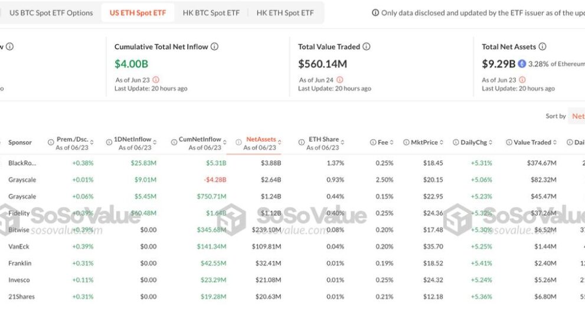This screenshot has height=309, width=585.
Task: Sort table by 1DNetInflow arrows
Action: click(x=155, y=142)
